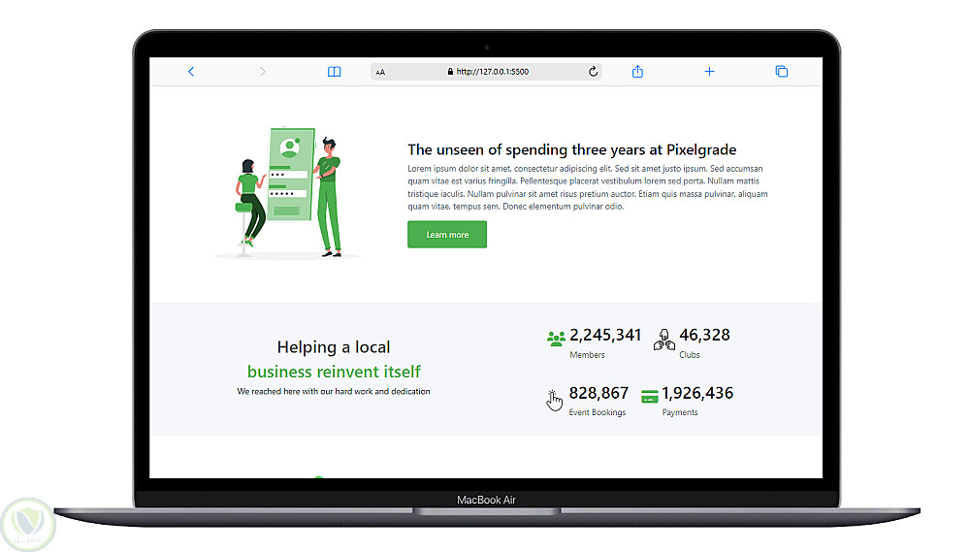Click the Event Bookings hand pointer icon
The image size is (970, 552).
pyautogui.click(x=554, y=400)
